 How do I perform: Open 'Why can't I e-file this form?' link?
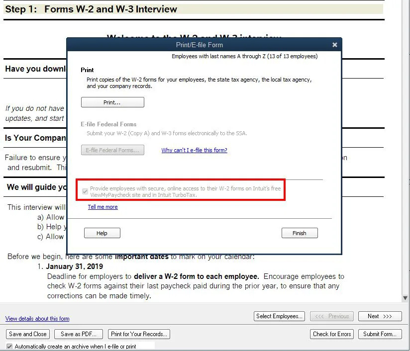tap(194, 150)
